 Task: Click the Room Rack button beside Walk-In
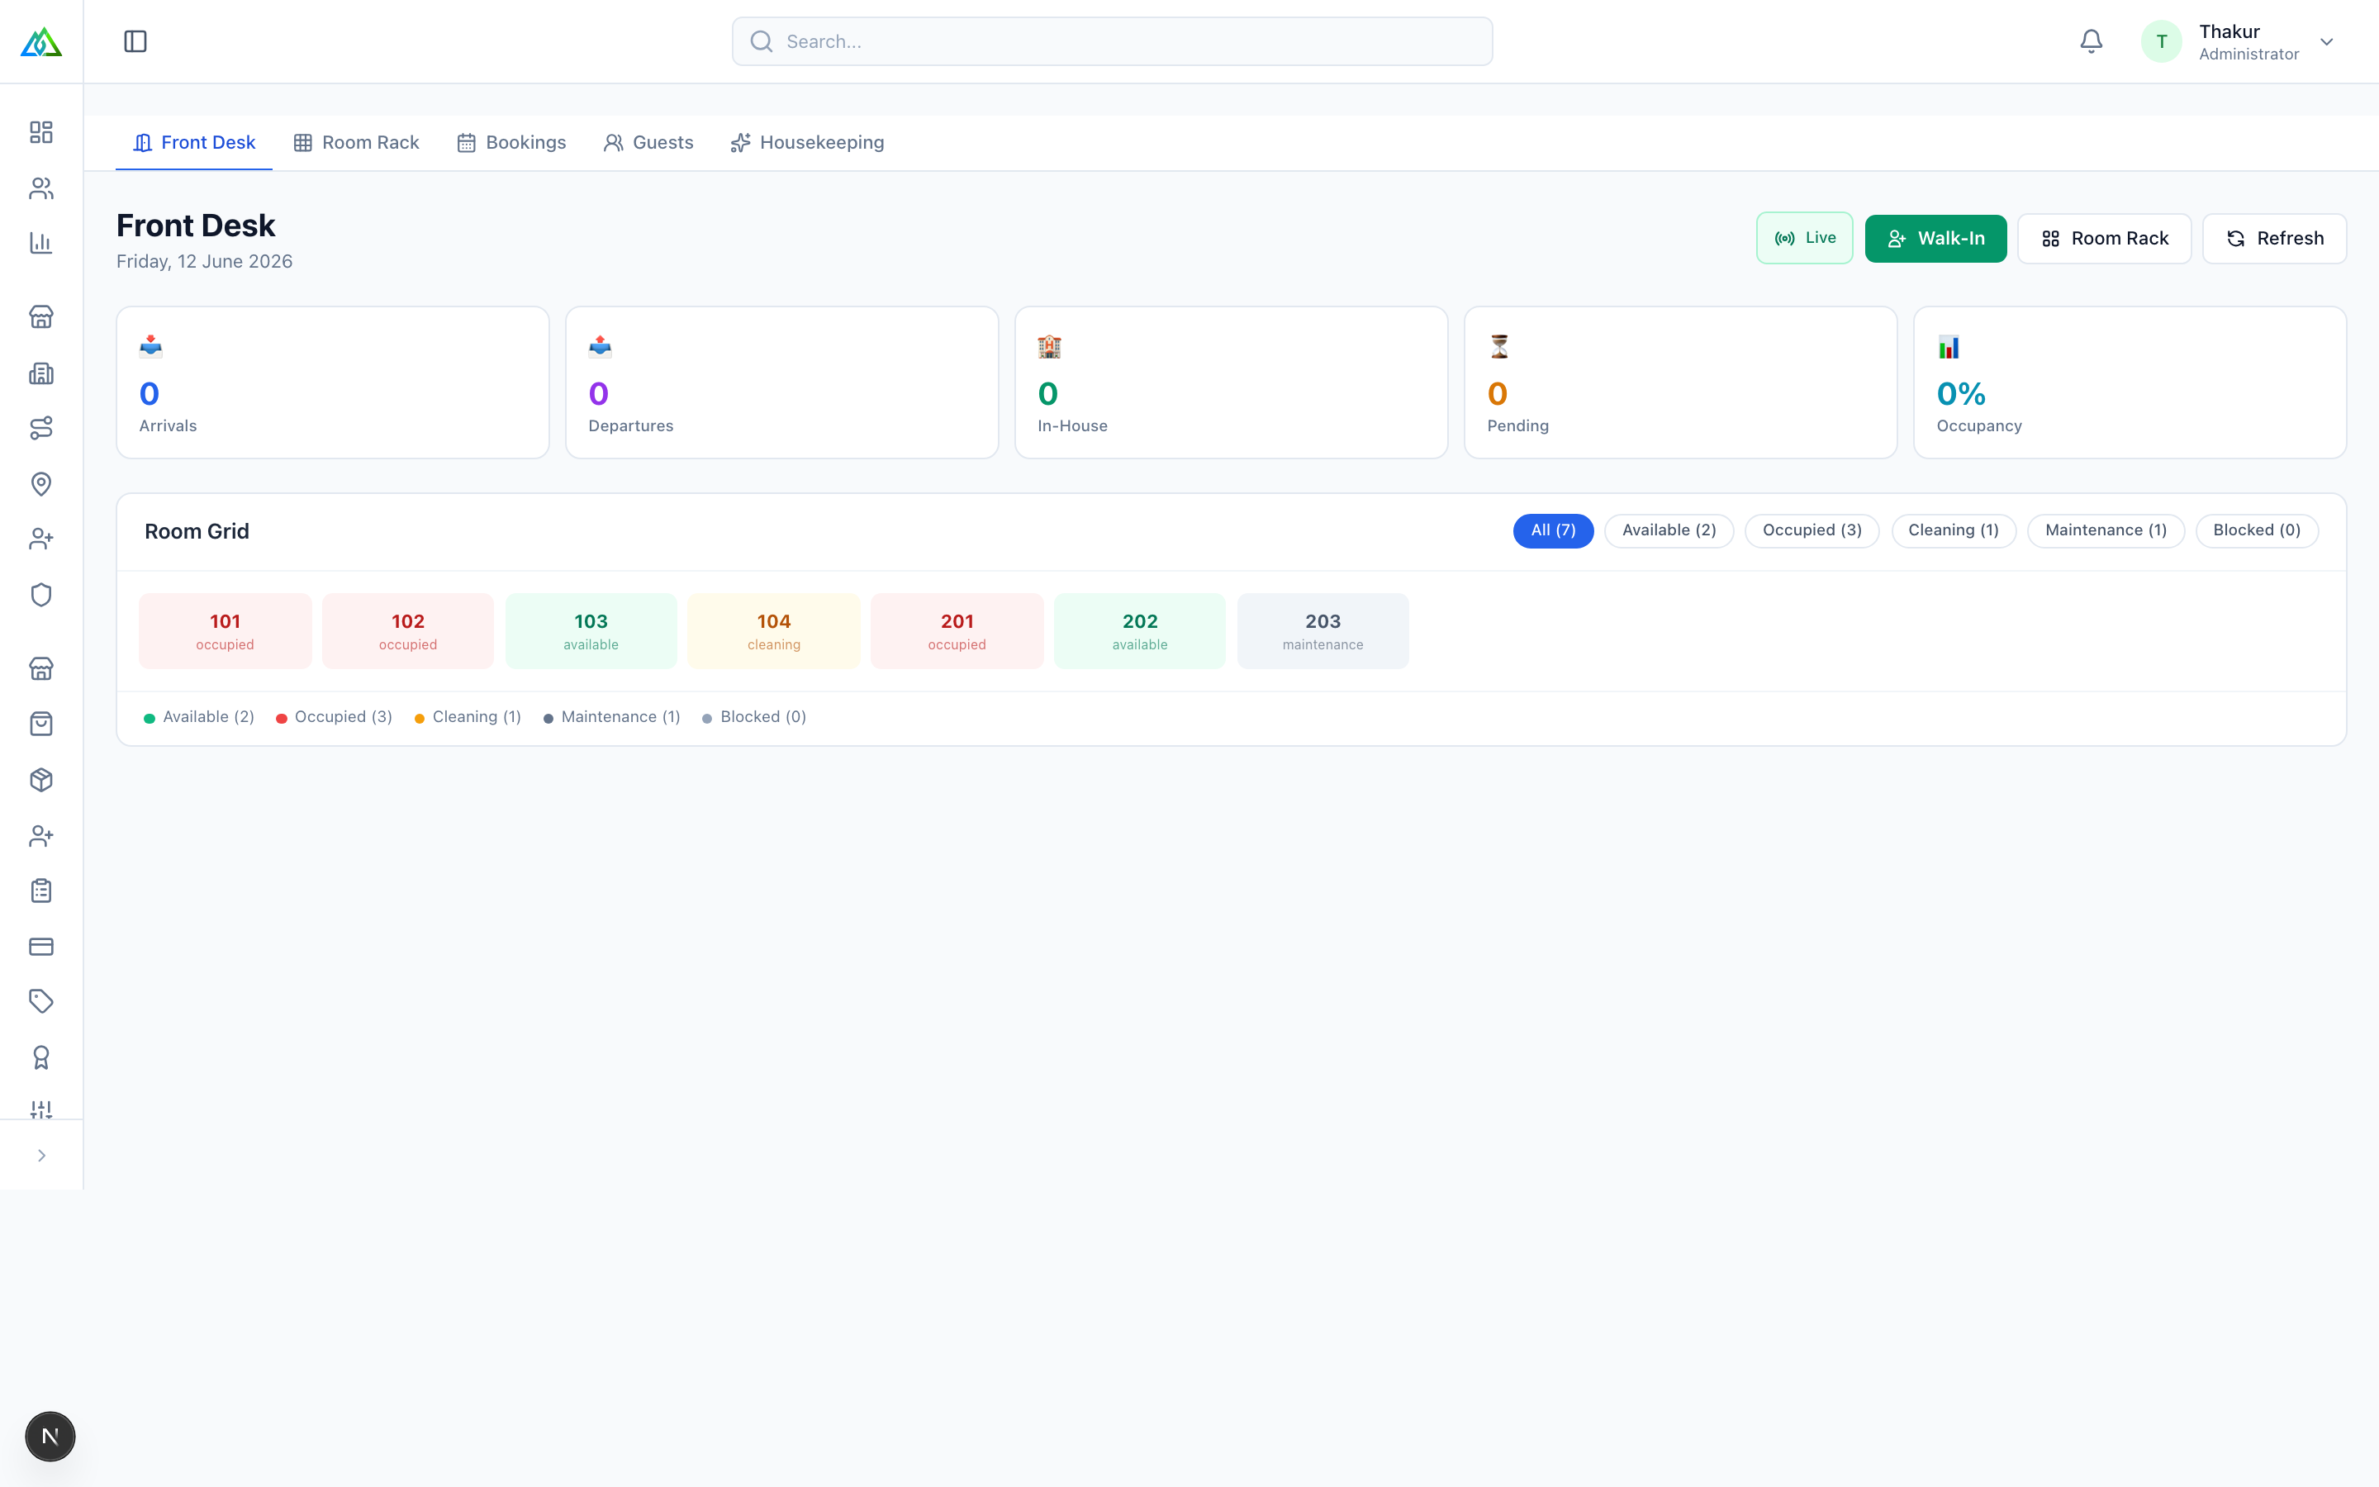pyautogui.click(x=2104, y=238)
